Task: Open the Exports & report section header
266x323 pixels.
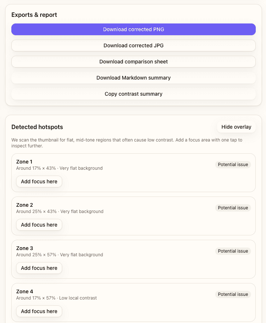Action: (34, 15)
